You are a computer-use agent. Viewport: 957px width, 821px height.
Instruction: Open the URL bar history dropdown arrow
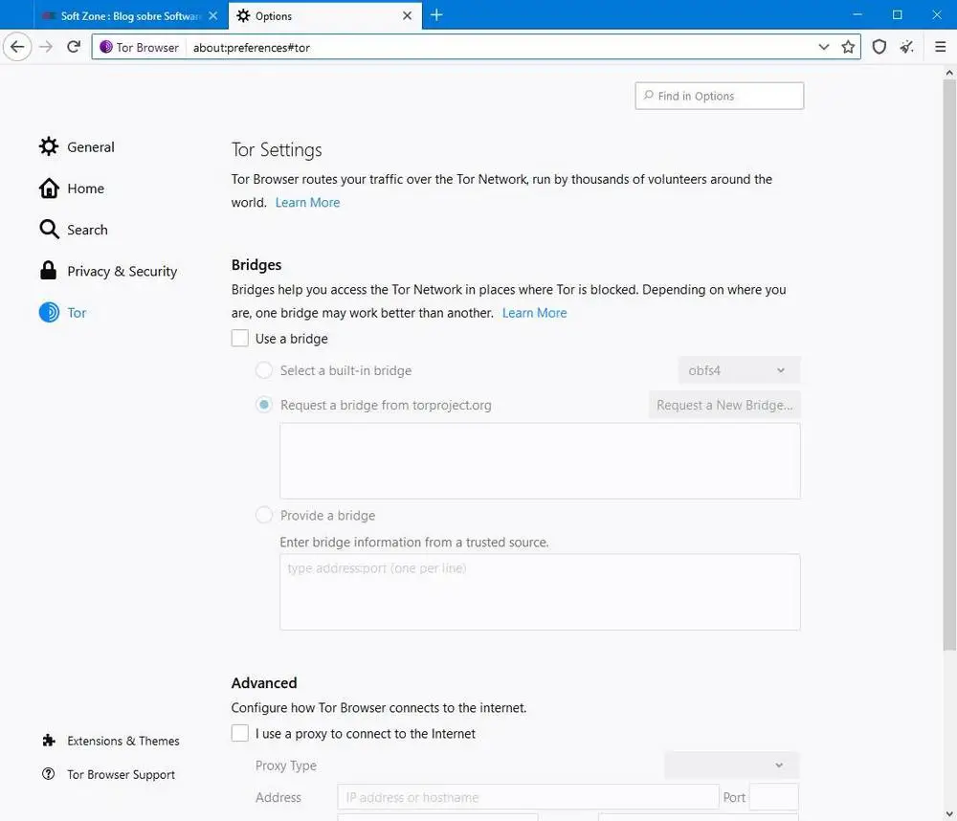click(823, 47)
